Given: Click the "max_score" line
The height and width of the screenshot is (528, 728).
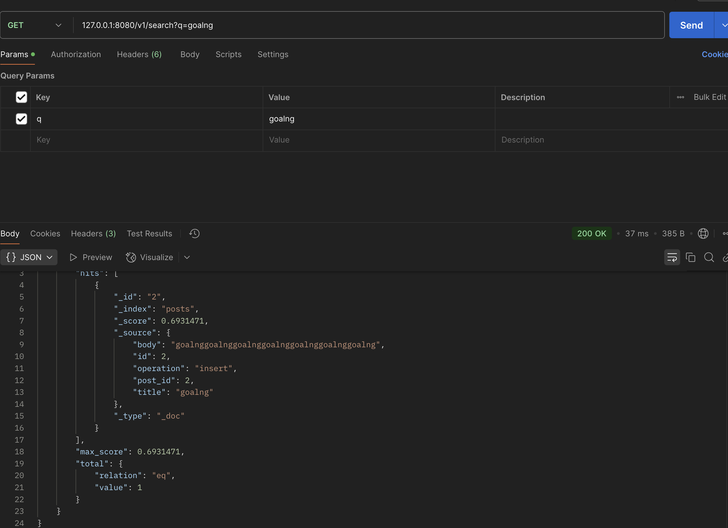Looking at the screenshot, I should point(130,452).
